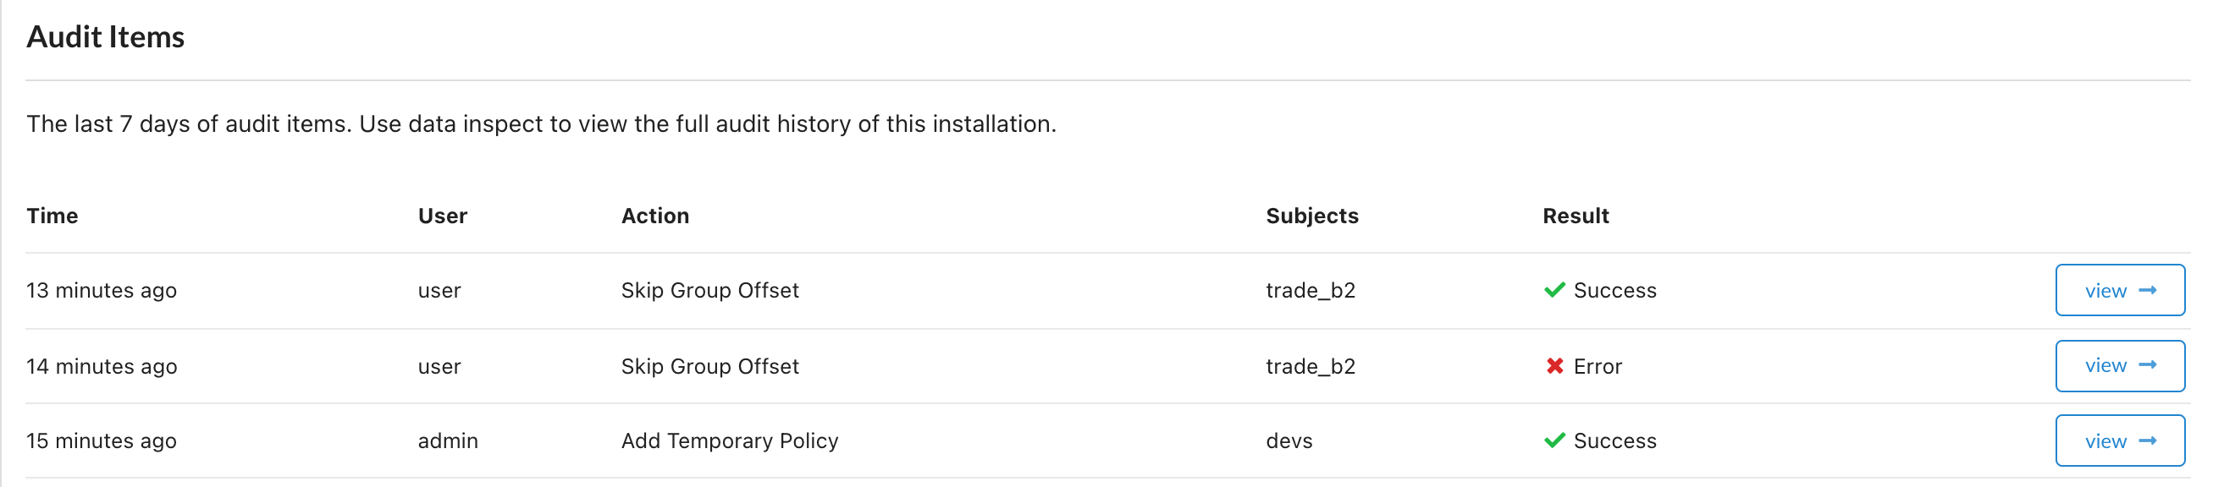Select the "15 minutes ago" timestamp
This screenshot has width=2213, height=487.
[102, 440]
